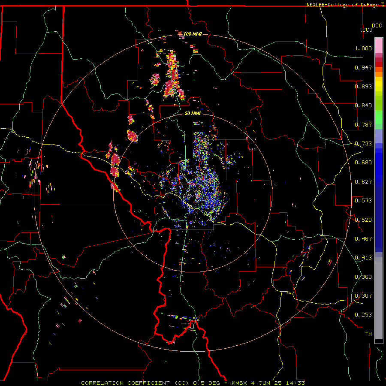Click the 0.787 color scale value
This screenshot has height=386, width=386.
click(363, 124)
